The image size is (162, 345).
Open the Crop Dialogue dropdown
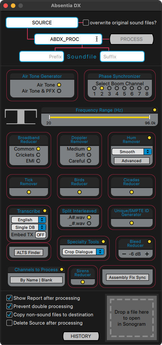point(83,252)
